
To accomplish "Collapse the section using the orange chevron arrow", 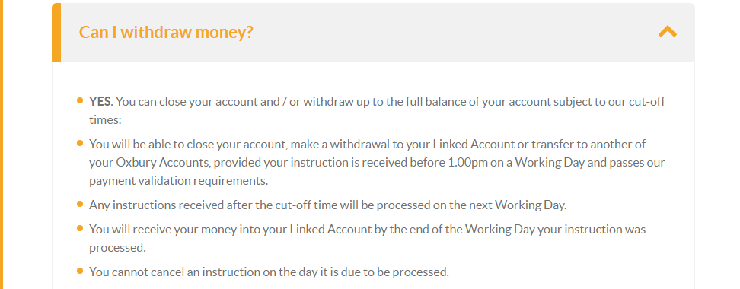I will (668, 32).
